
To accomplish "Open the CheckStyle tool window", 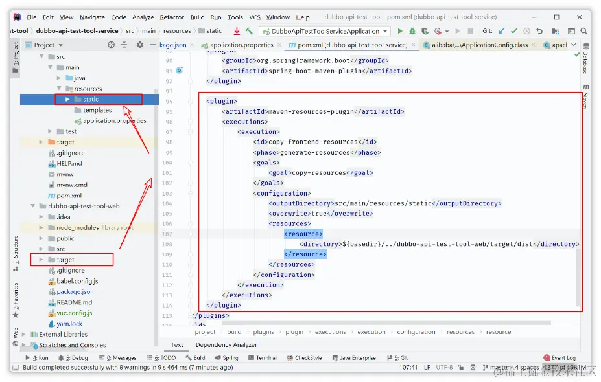I will [x=304, y=358].
